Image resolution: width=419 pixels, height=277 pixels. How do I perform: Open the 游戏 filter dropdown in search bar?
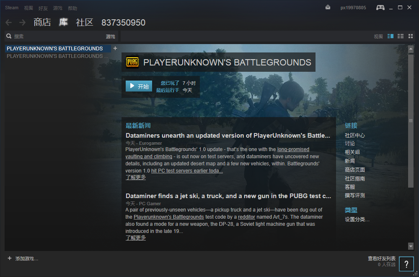click(110, 37)
